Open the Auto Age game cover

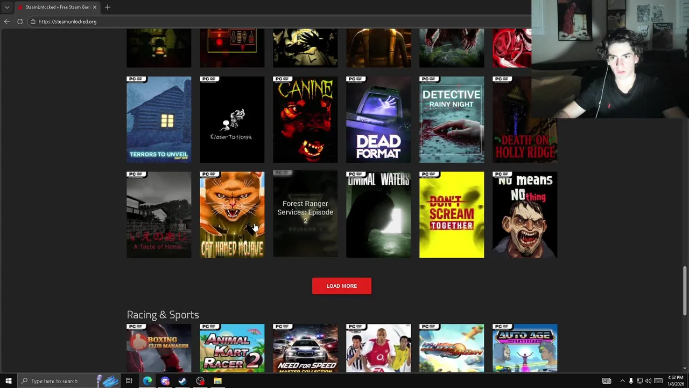point(525,348)
